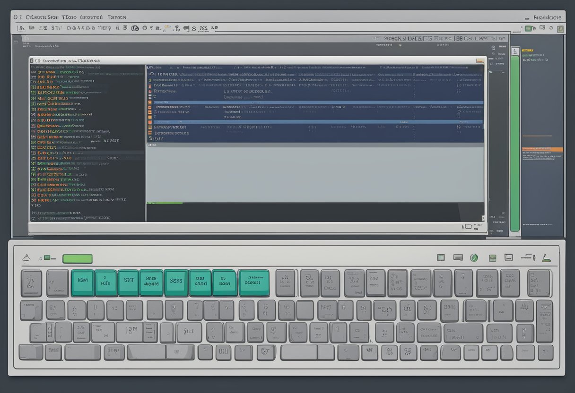Viewport: 575px width, 393px height.
Task: Click the joystick-shaped icon at keyboard panel's right end
Action: tap(546, 258)
